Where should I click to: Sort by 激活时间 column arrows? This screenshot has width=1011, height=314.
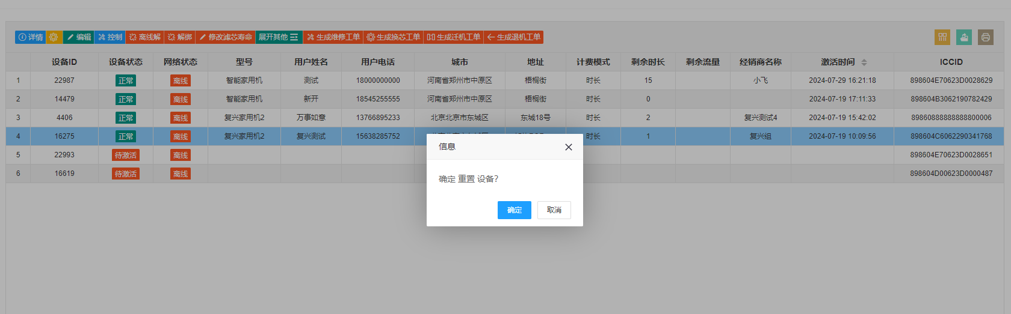click(864, 62)
